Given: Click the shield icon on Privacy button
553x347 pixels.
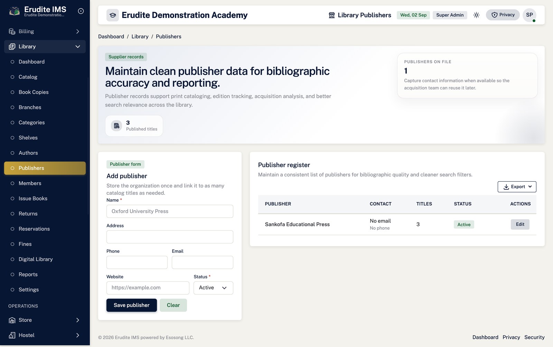Looking at the screenshot, I should coord(495,15).
